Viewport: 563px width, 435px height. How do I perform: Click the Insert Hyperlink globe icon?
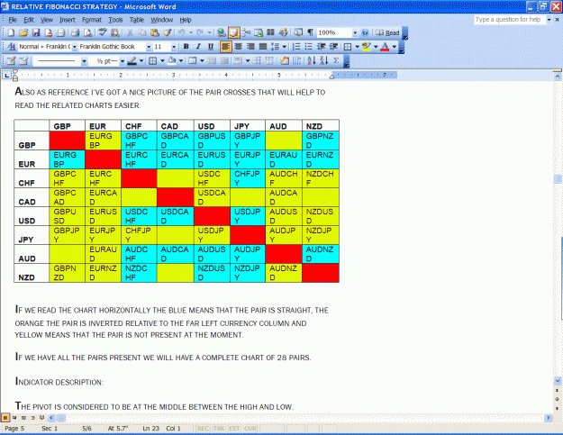point(222,33)
